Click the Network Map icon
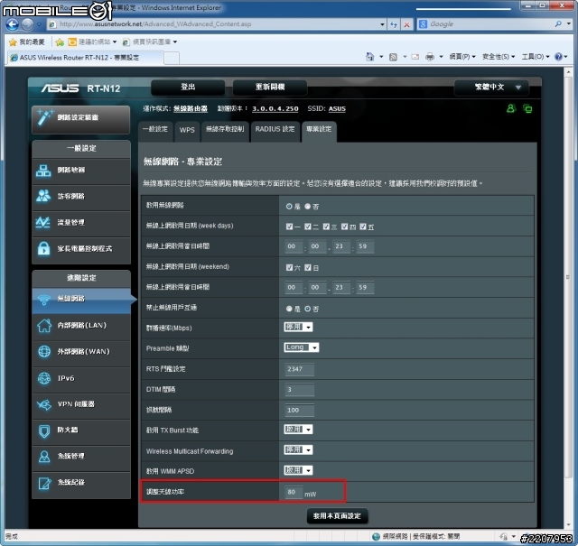The width and height of the screenshot is (578, 546). pos(44,171)
